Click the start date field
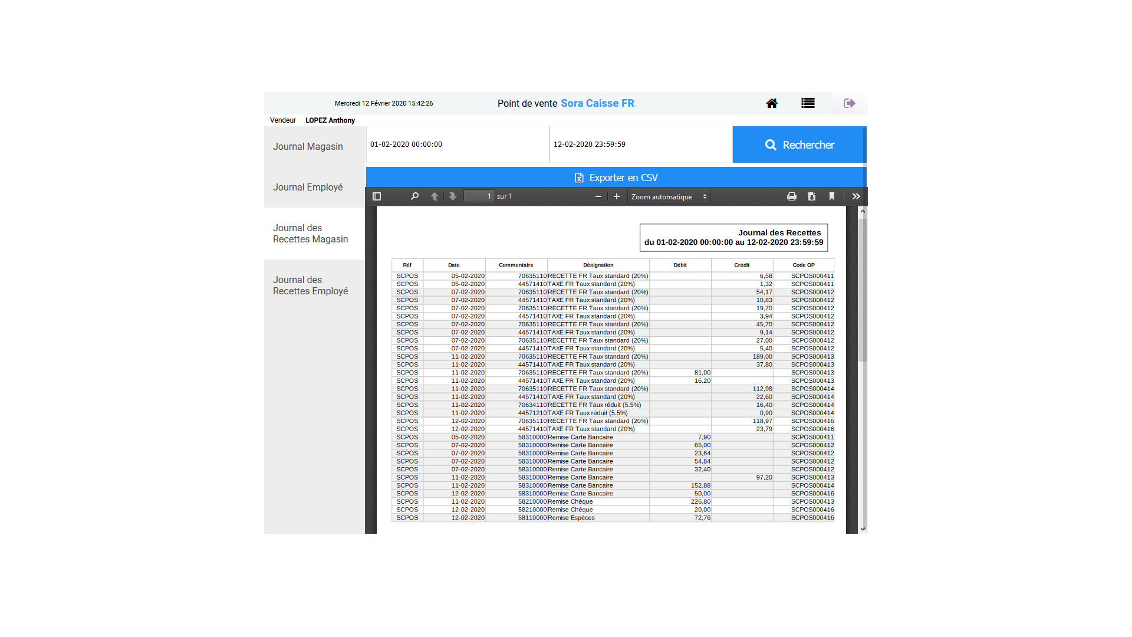 pyautogui.click(x=457, y=145)
